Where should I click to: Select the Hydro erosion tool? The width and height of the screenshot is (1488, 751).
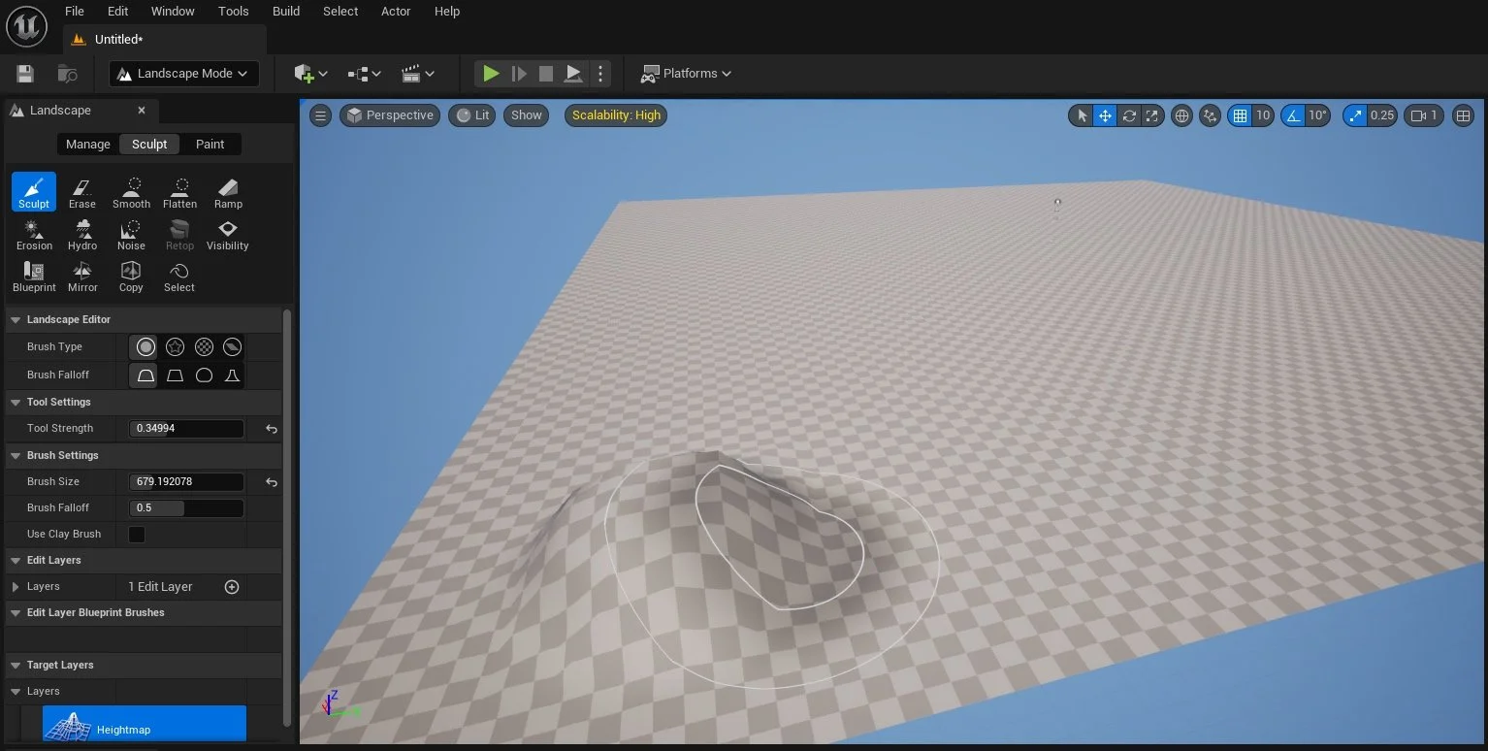[x=82, y=234]
